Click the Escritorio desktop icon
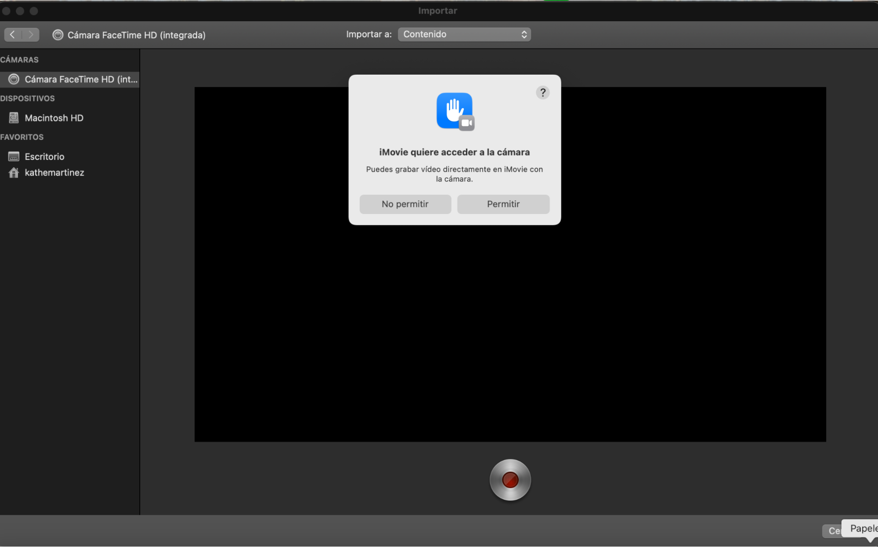Screen dimensions: 878x547 tap(14, 156)
